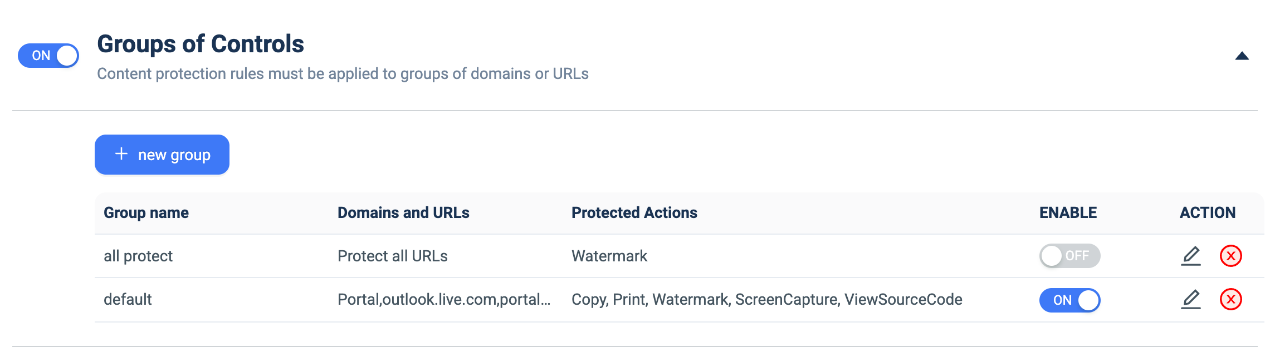The width and height of the screenshot is (1270, 347).
Task: Add a new group
Action: tap(162, 155)
